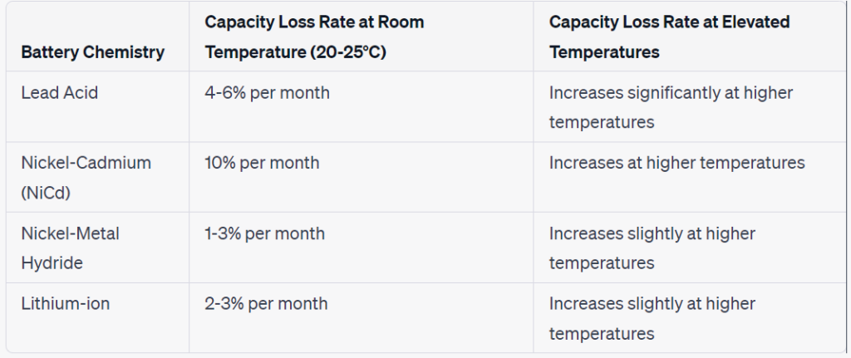Click the word Hydride in the table
This screenshot has width=851, height=358.
pos(52,263)
